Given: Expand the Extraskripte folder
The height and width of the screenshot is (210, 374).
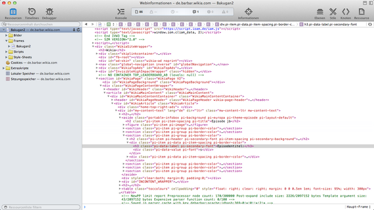Looking at the screenshot, I should point(4,68).
